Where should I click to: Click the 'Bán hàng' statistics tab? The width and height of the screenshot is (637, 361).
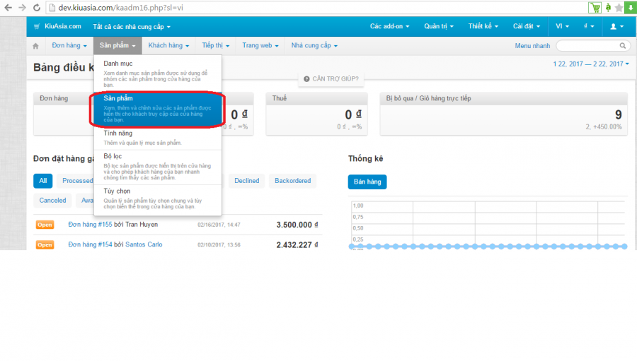pos(367,182)
